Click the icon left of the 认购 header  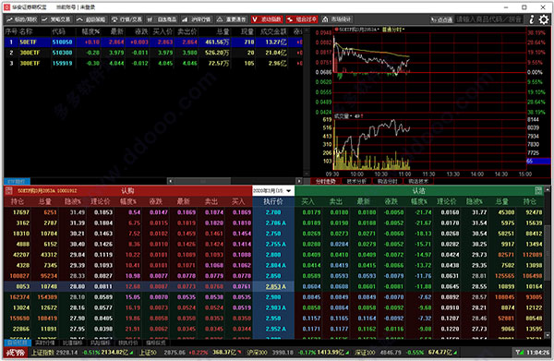point(9,191)
